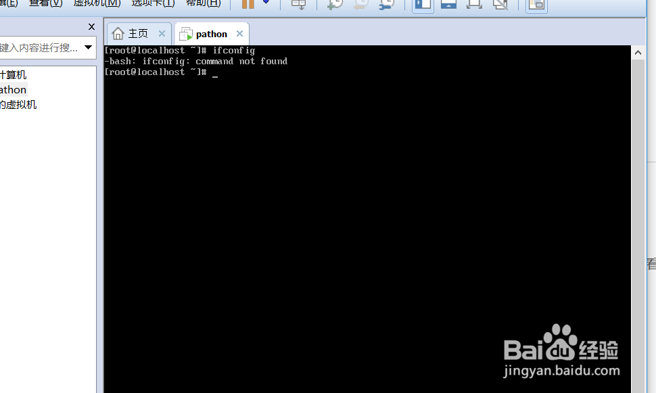This screenshot has width=656, height=393.
Task: Click the first 'ifconfig' command line in terminal
Action: [x=179, y=50]
